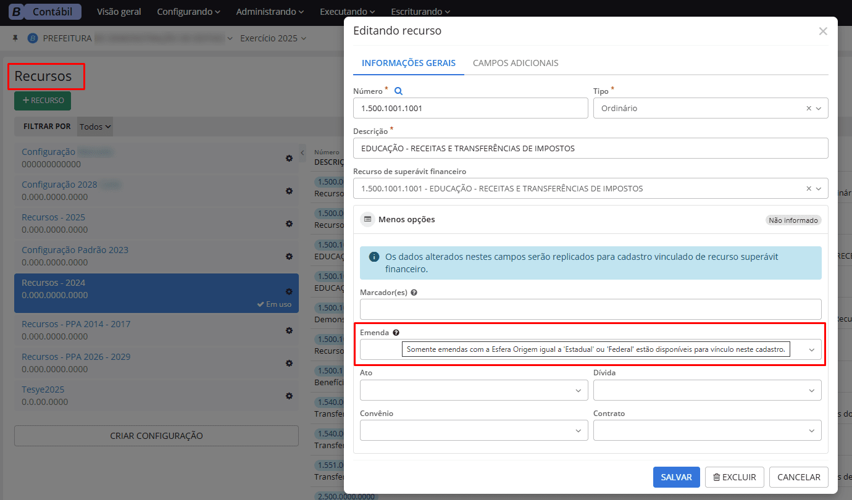Viewport: 852px width, 500px height.
Task: Switch to the Campos Adicionais tab
Action: (516, 63)
